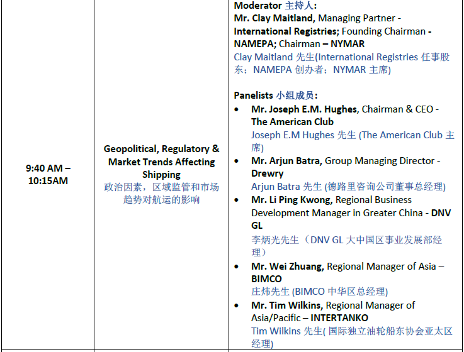Click the 'Moderator 主持人:' heading
Viewport: 464px width, 352px height.
point(275,5)
